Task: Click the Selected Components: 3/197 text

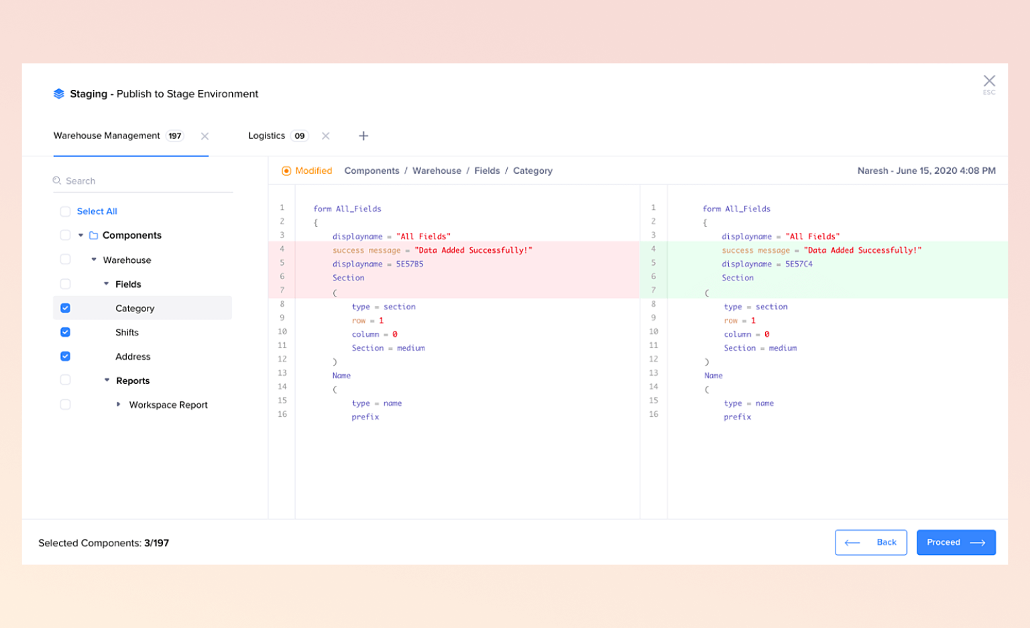Action: tap(103, 543)
